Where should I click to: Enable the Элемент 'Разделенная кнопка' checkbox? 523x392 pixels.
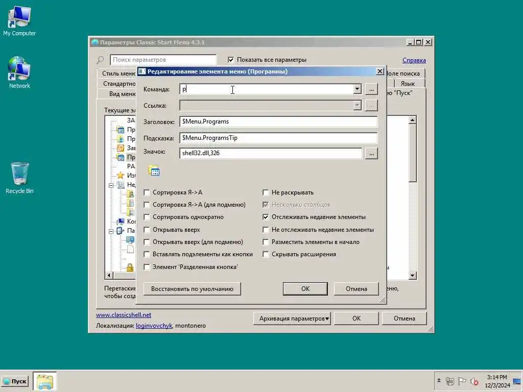click(147, 267)
